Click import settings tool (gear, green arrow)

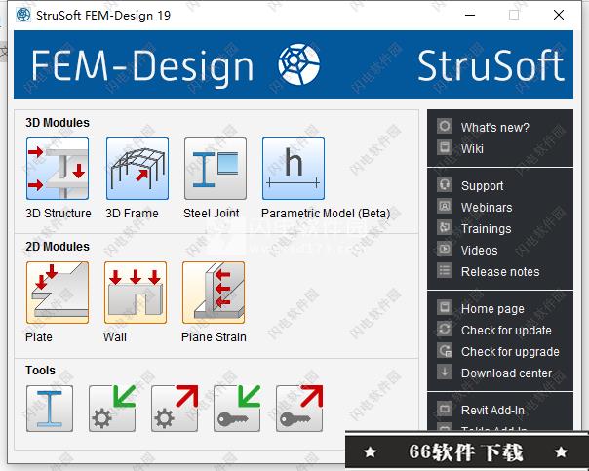(x=112, y=409)
